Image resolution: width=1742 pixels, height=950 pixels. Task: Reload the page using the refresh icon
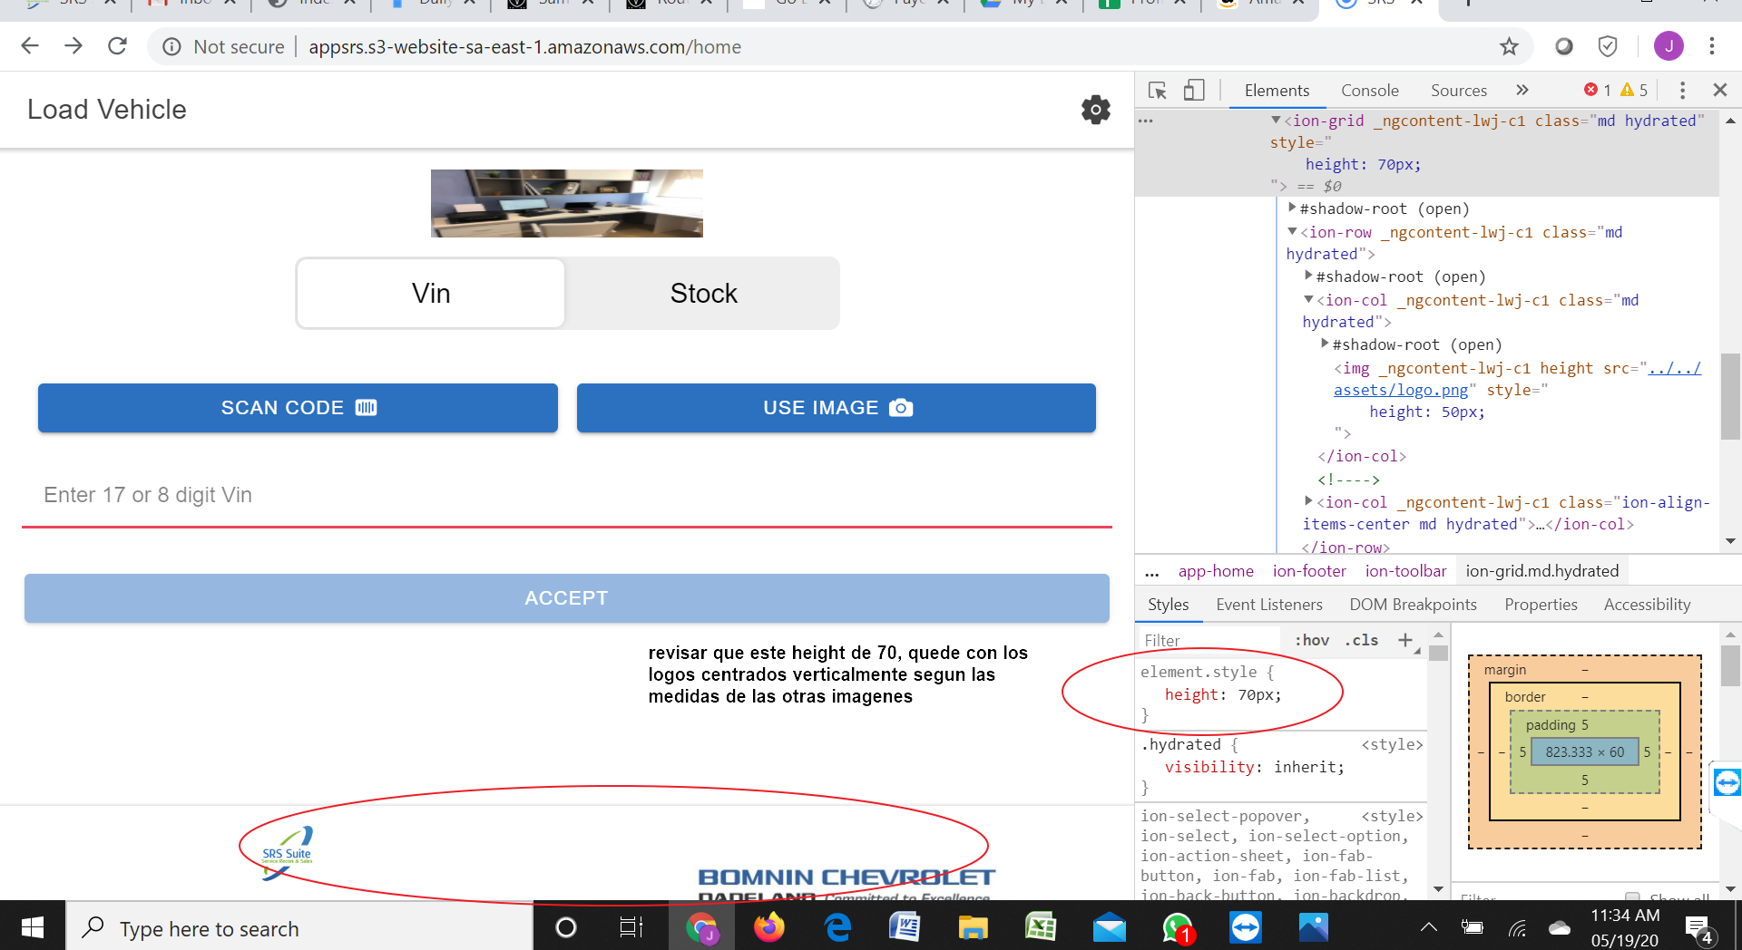tap(117, 47)
